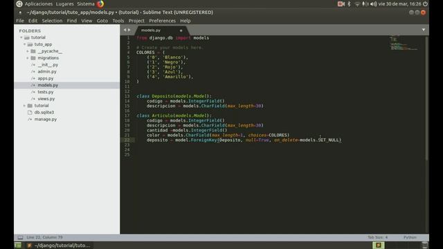Click the SET_NULL text on line 22
This screenshot has height=249, width=443.
click(x=329, y=140)
